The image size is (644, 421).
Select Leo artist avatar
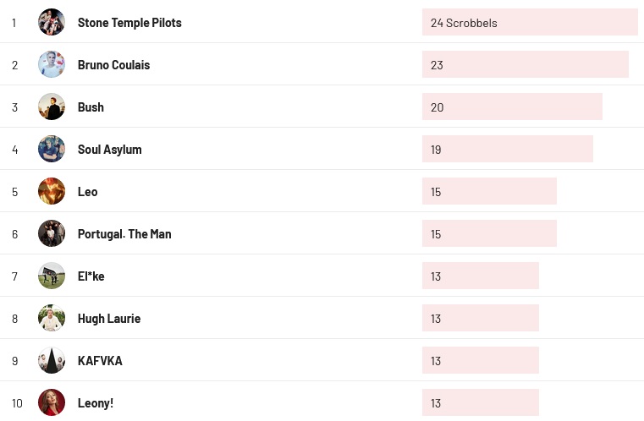tap(52, 191)
